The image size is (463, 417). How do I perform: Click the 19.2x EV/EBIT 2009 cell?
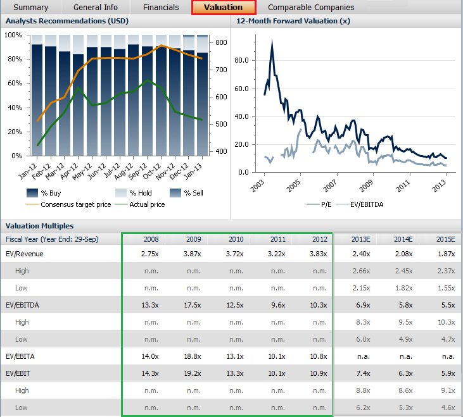tap(193, 373)
